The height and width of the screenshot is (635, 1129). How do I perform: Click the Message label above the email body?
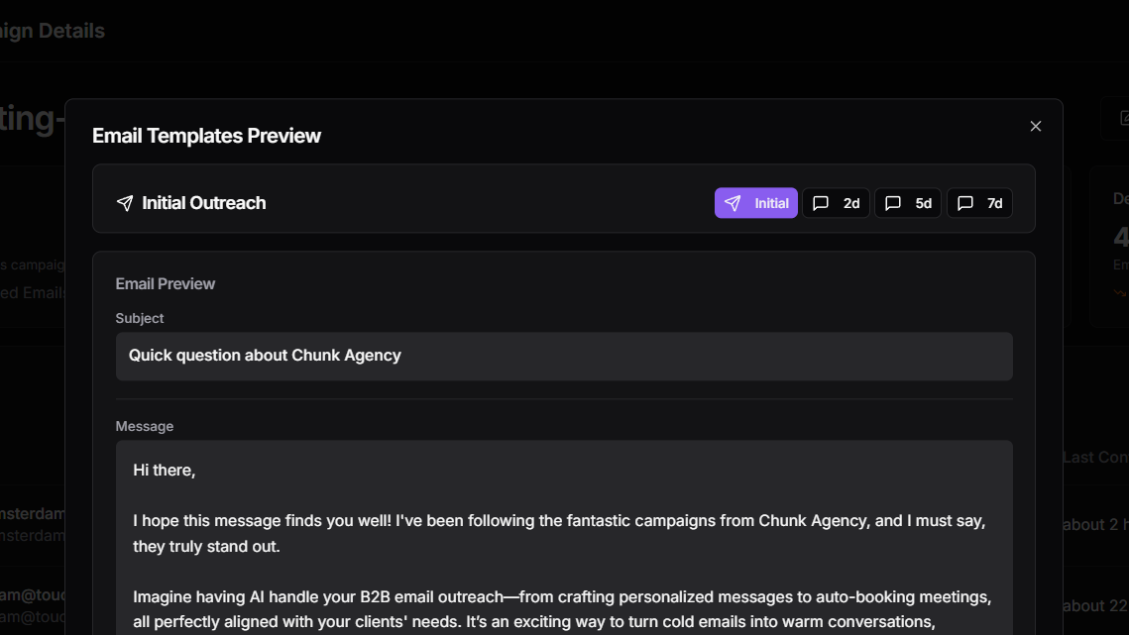(x=145, y=426)
